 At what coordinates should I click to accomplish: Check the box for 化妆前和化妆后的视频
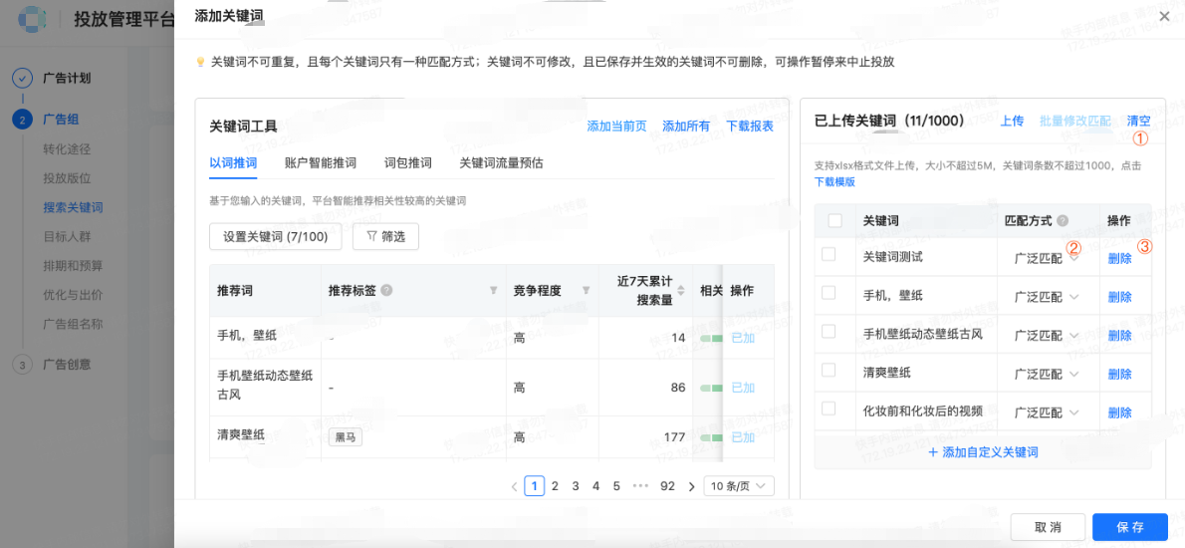(829, 409)
